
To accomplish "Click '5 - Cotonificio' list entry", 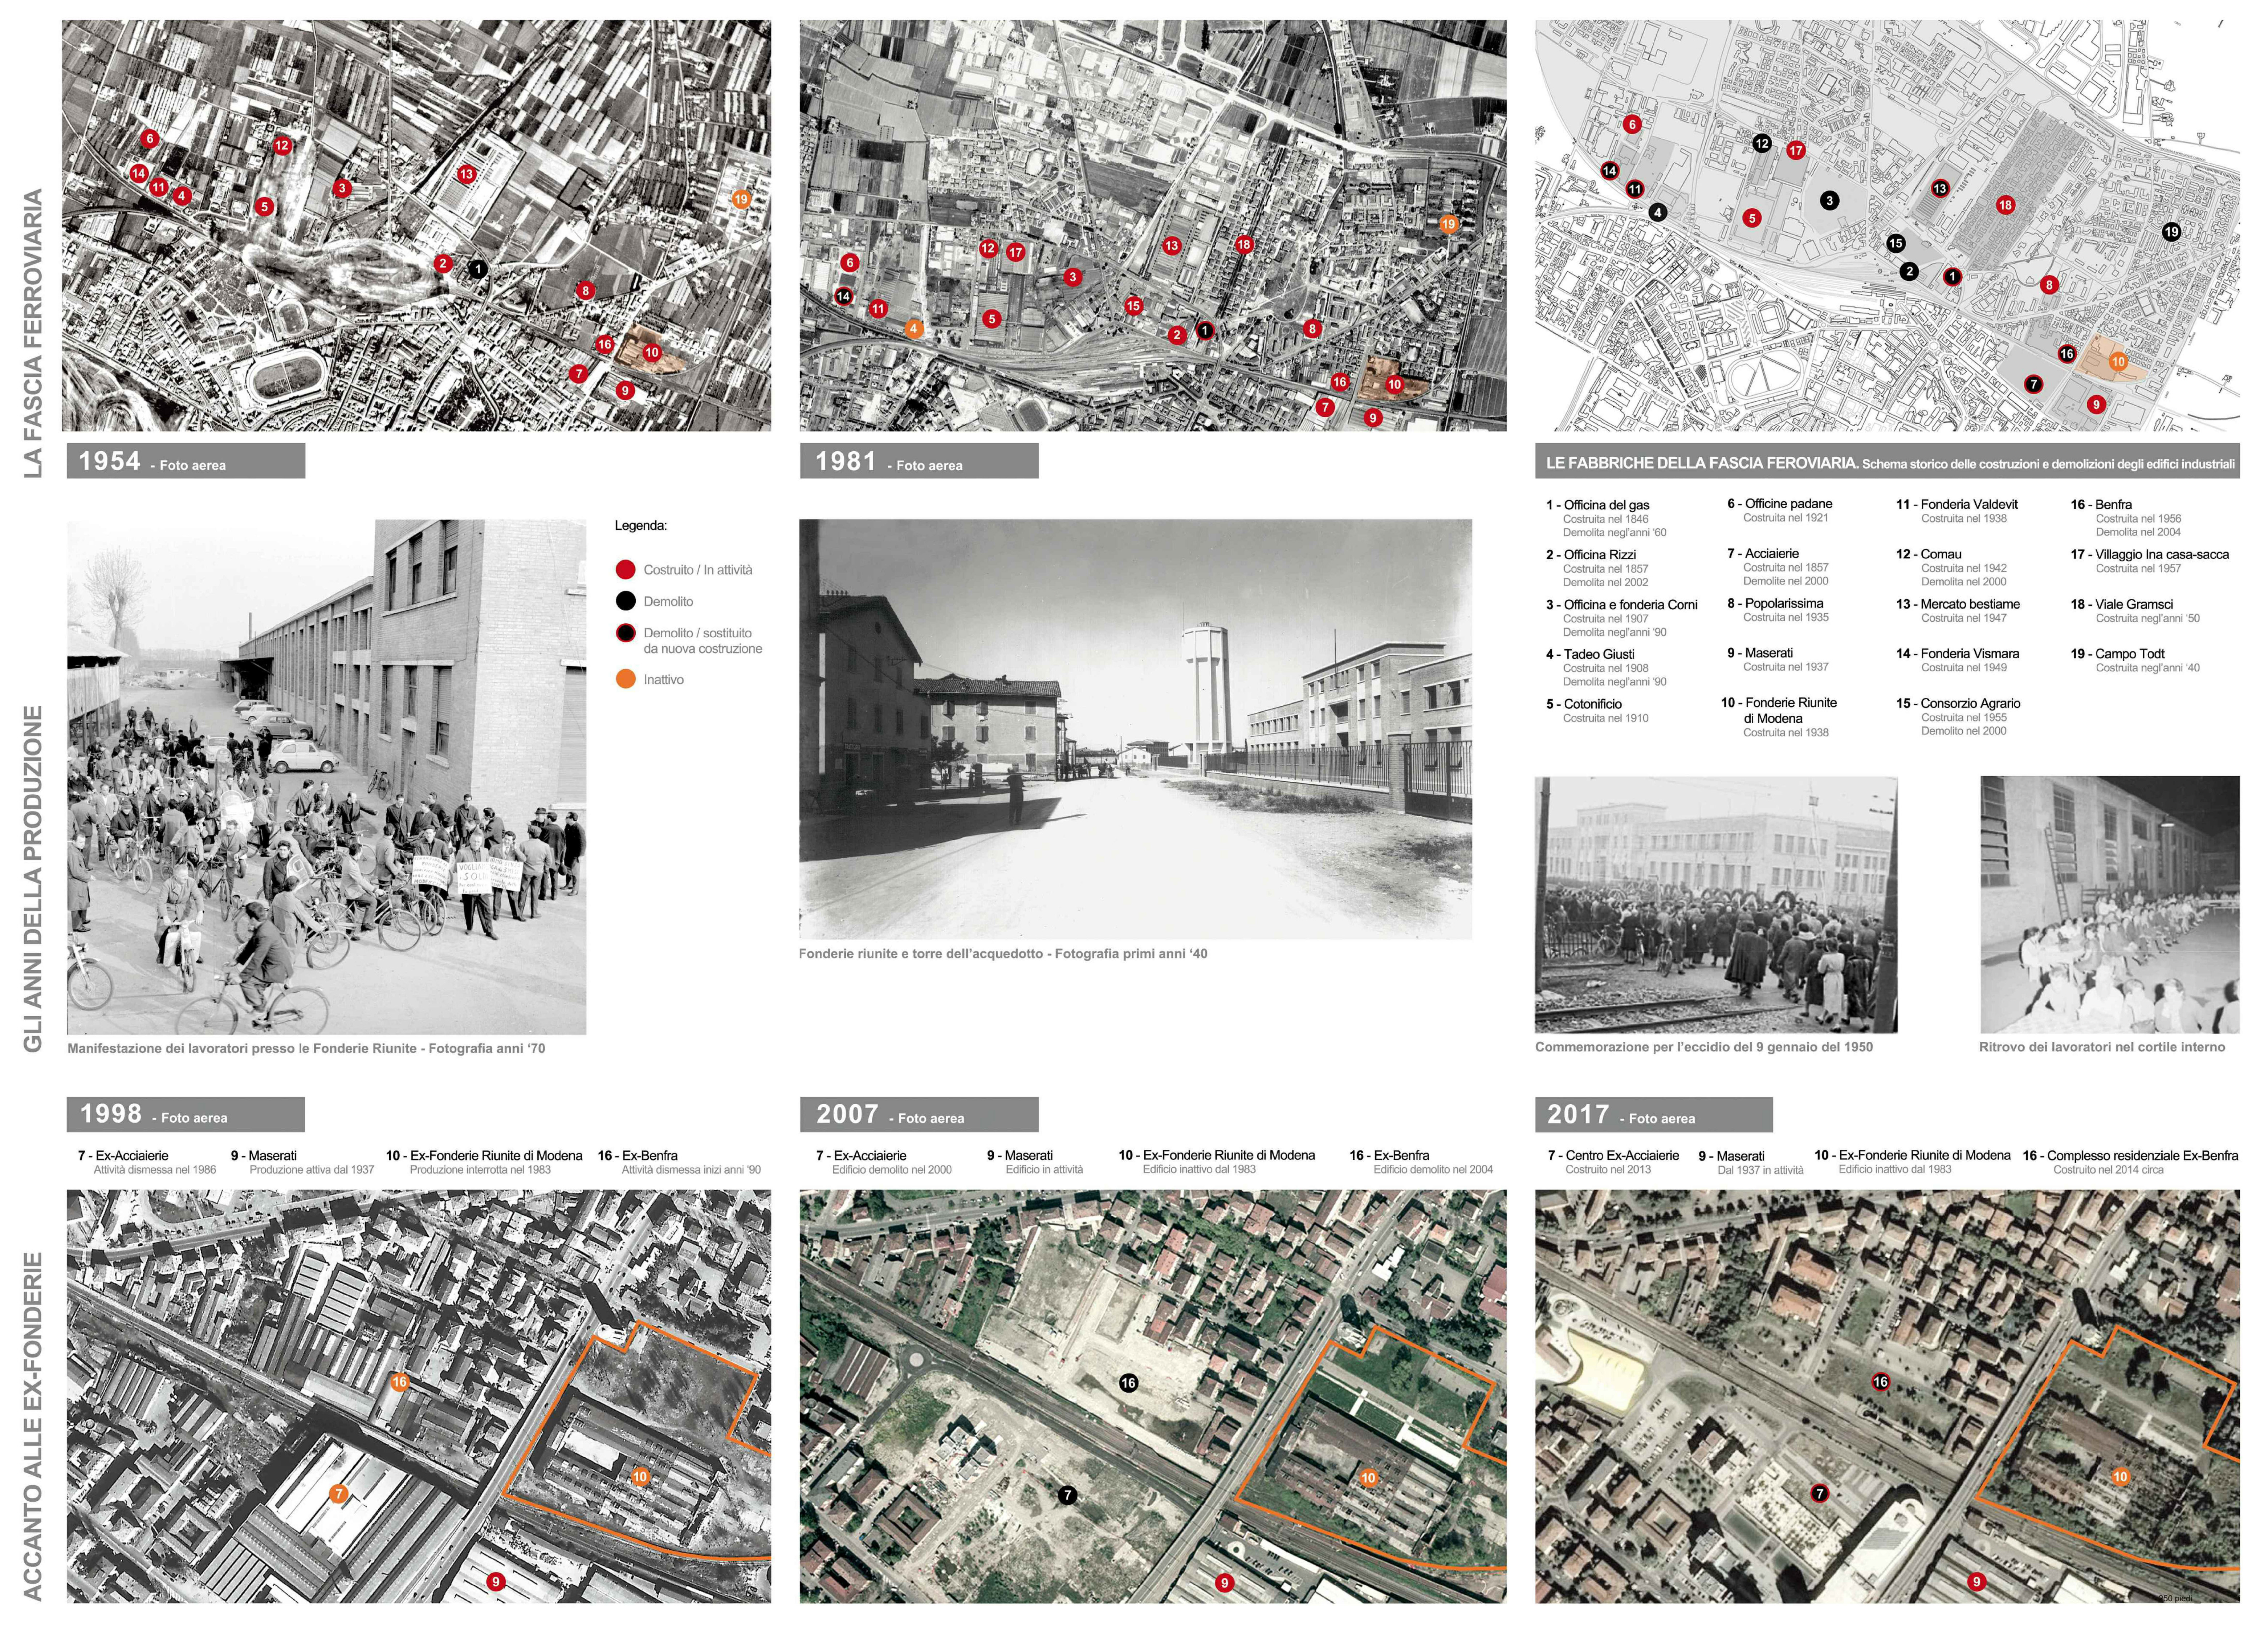I will tap(1584, 704).
